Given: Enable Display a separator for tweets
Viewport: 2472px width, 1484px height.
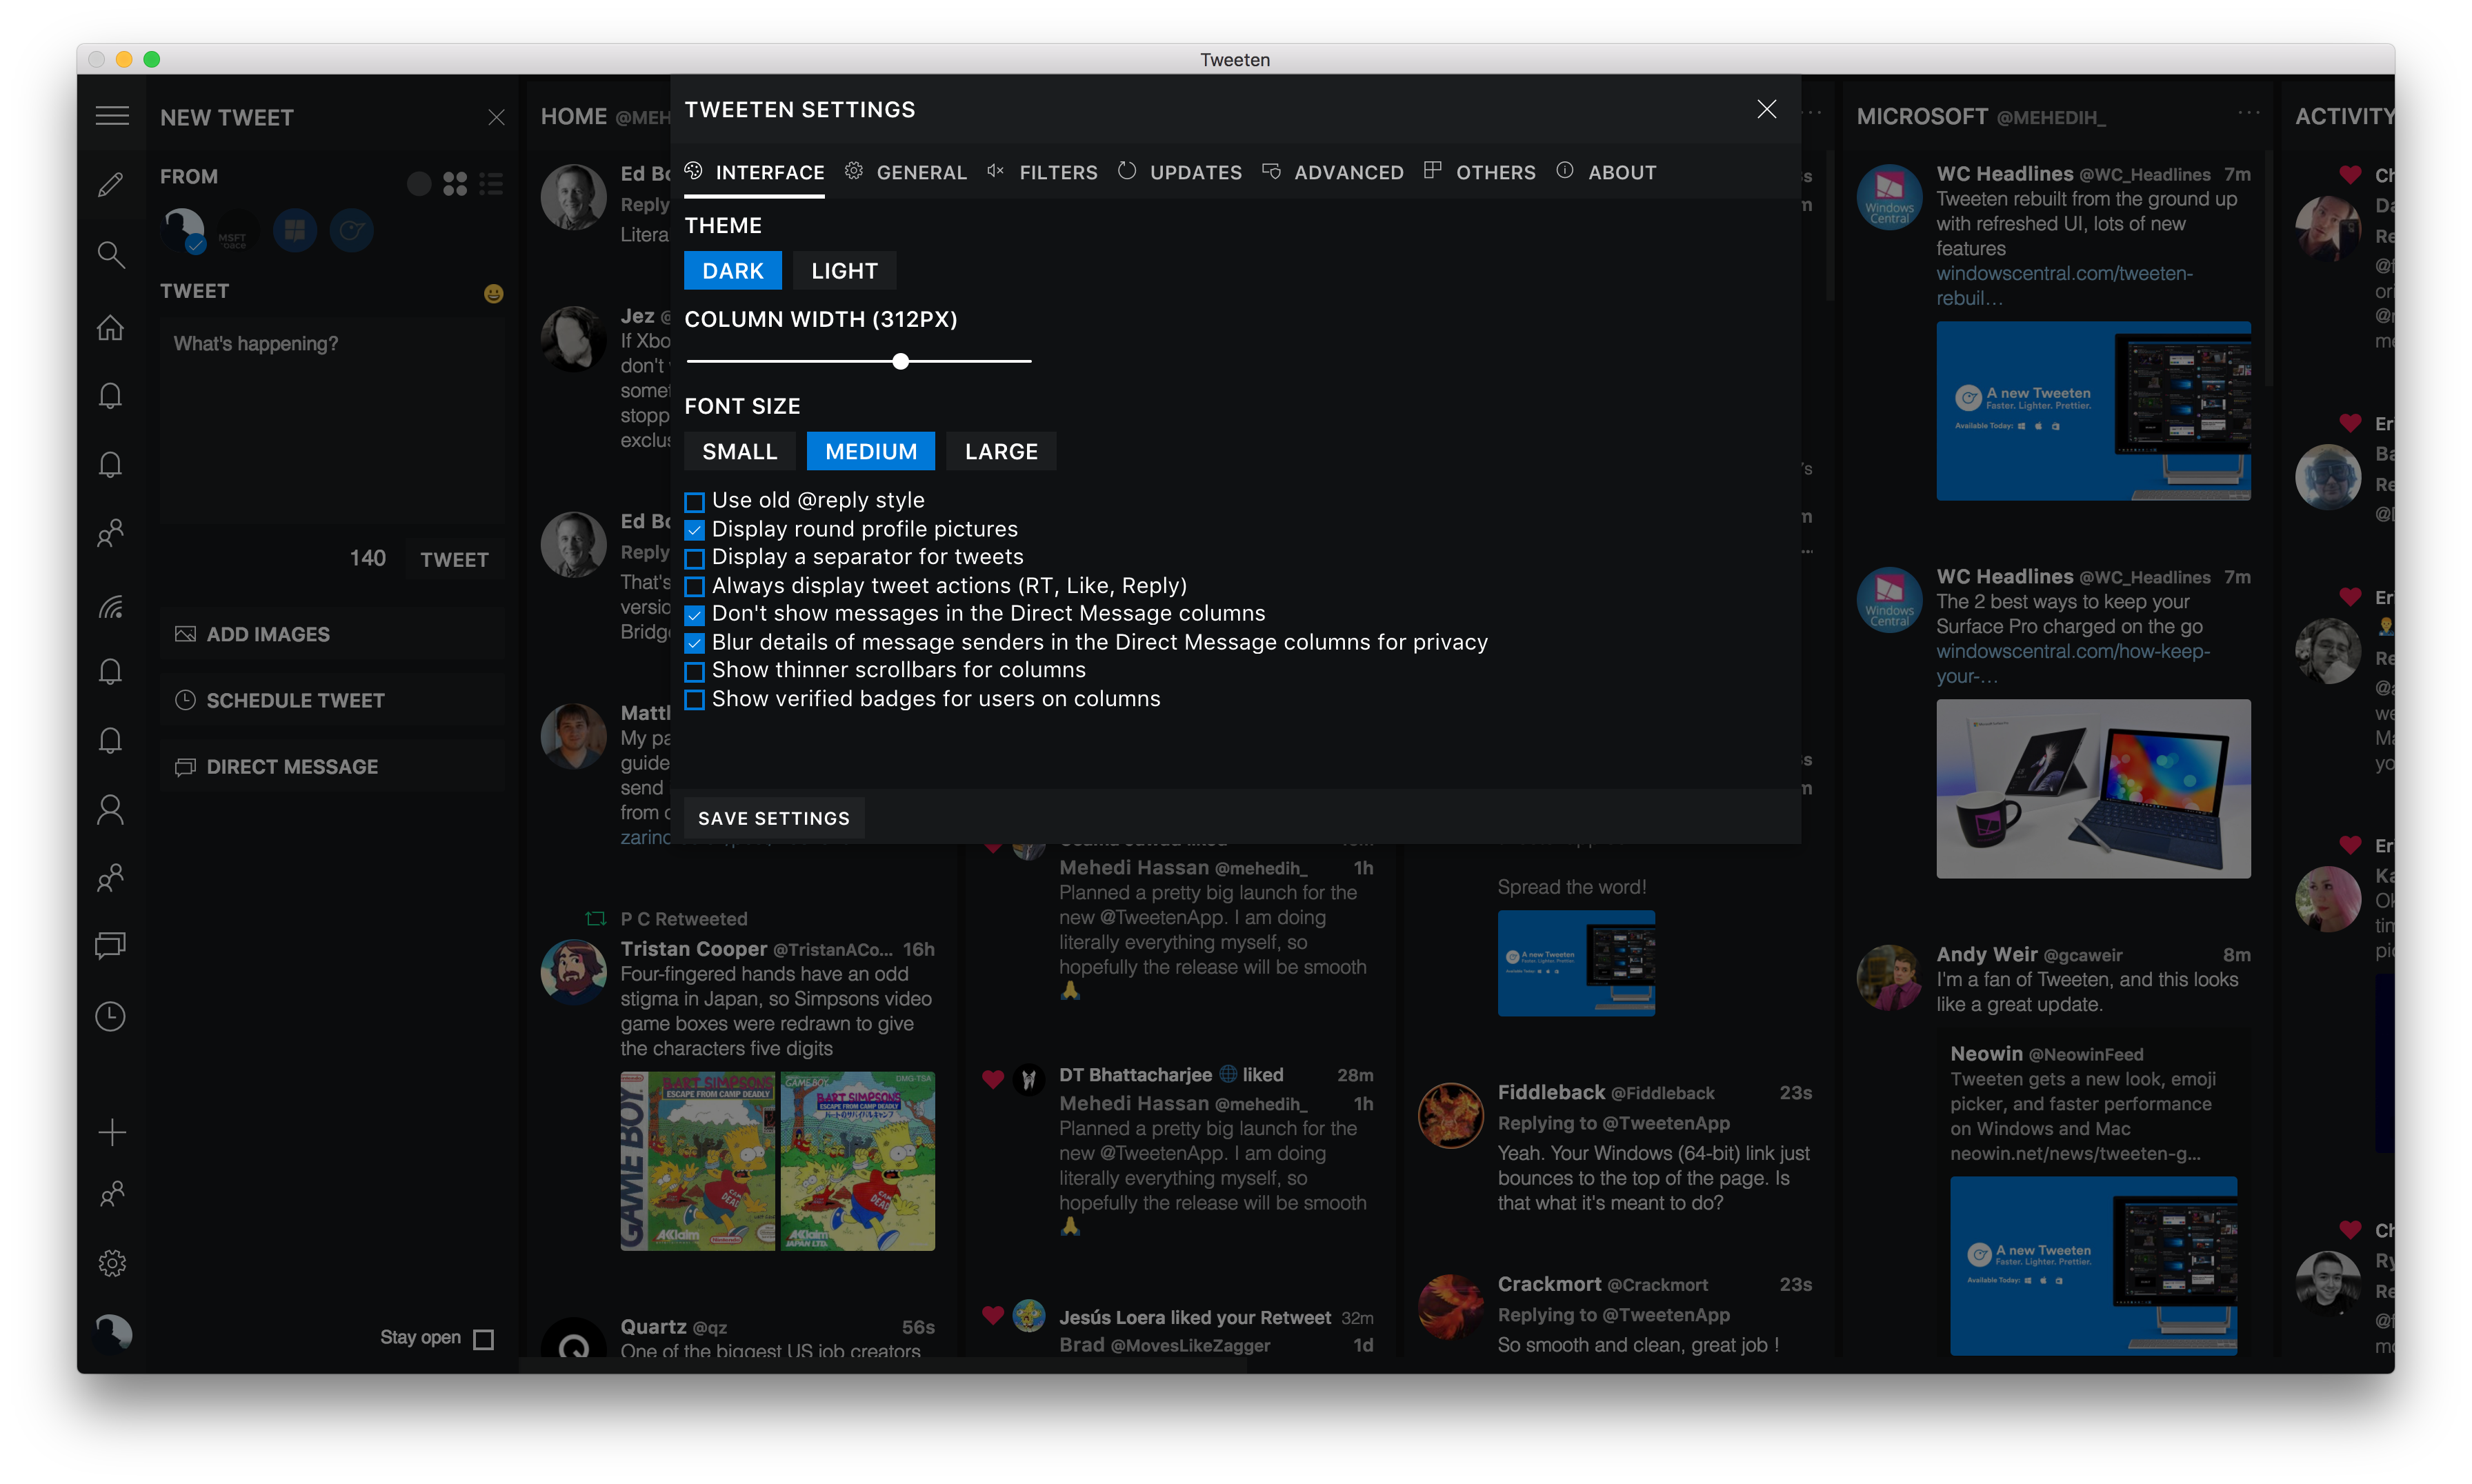Looking at the screenshot, I should click(694, 558).
